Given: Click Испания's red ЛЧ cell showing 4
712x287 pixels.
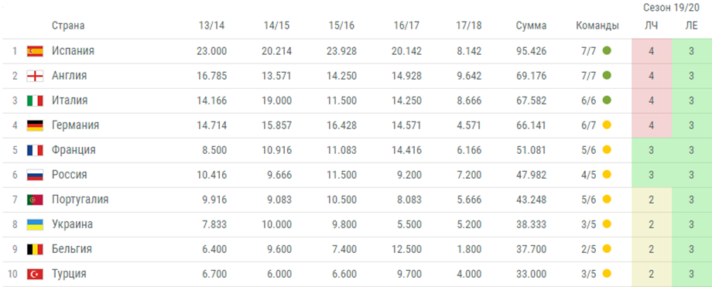Looking at the screenshot, I should pyautogui.click(x=652, y=51).
